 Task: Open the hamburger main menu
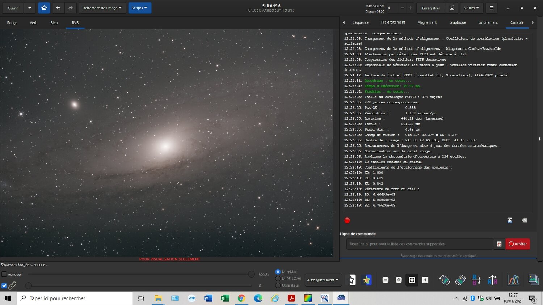tap(492, 8)
